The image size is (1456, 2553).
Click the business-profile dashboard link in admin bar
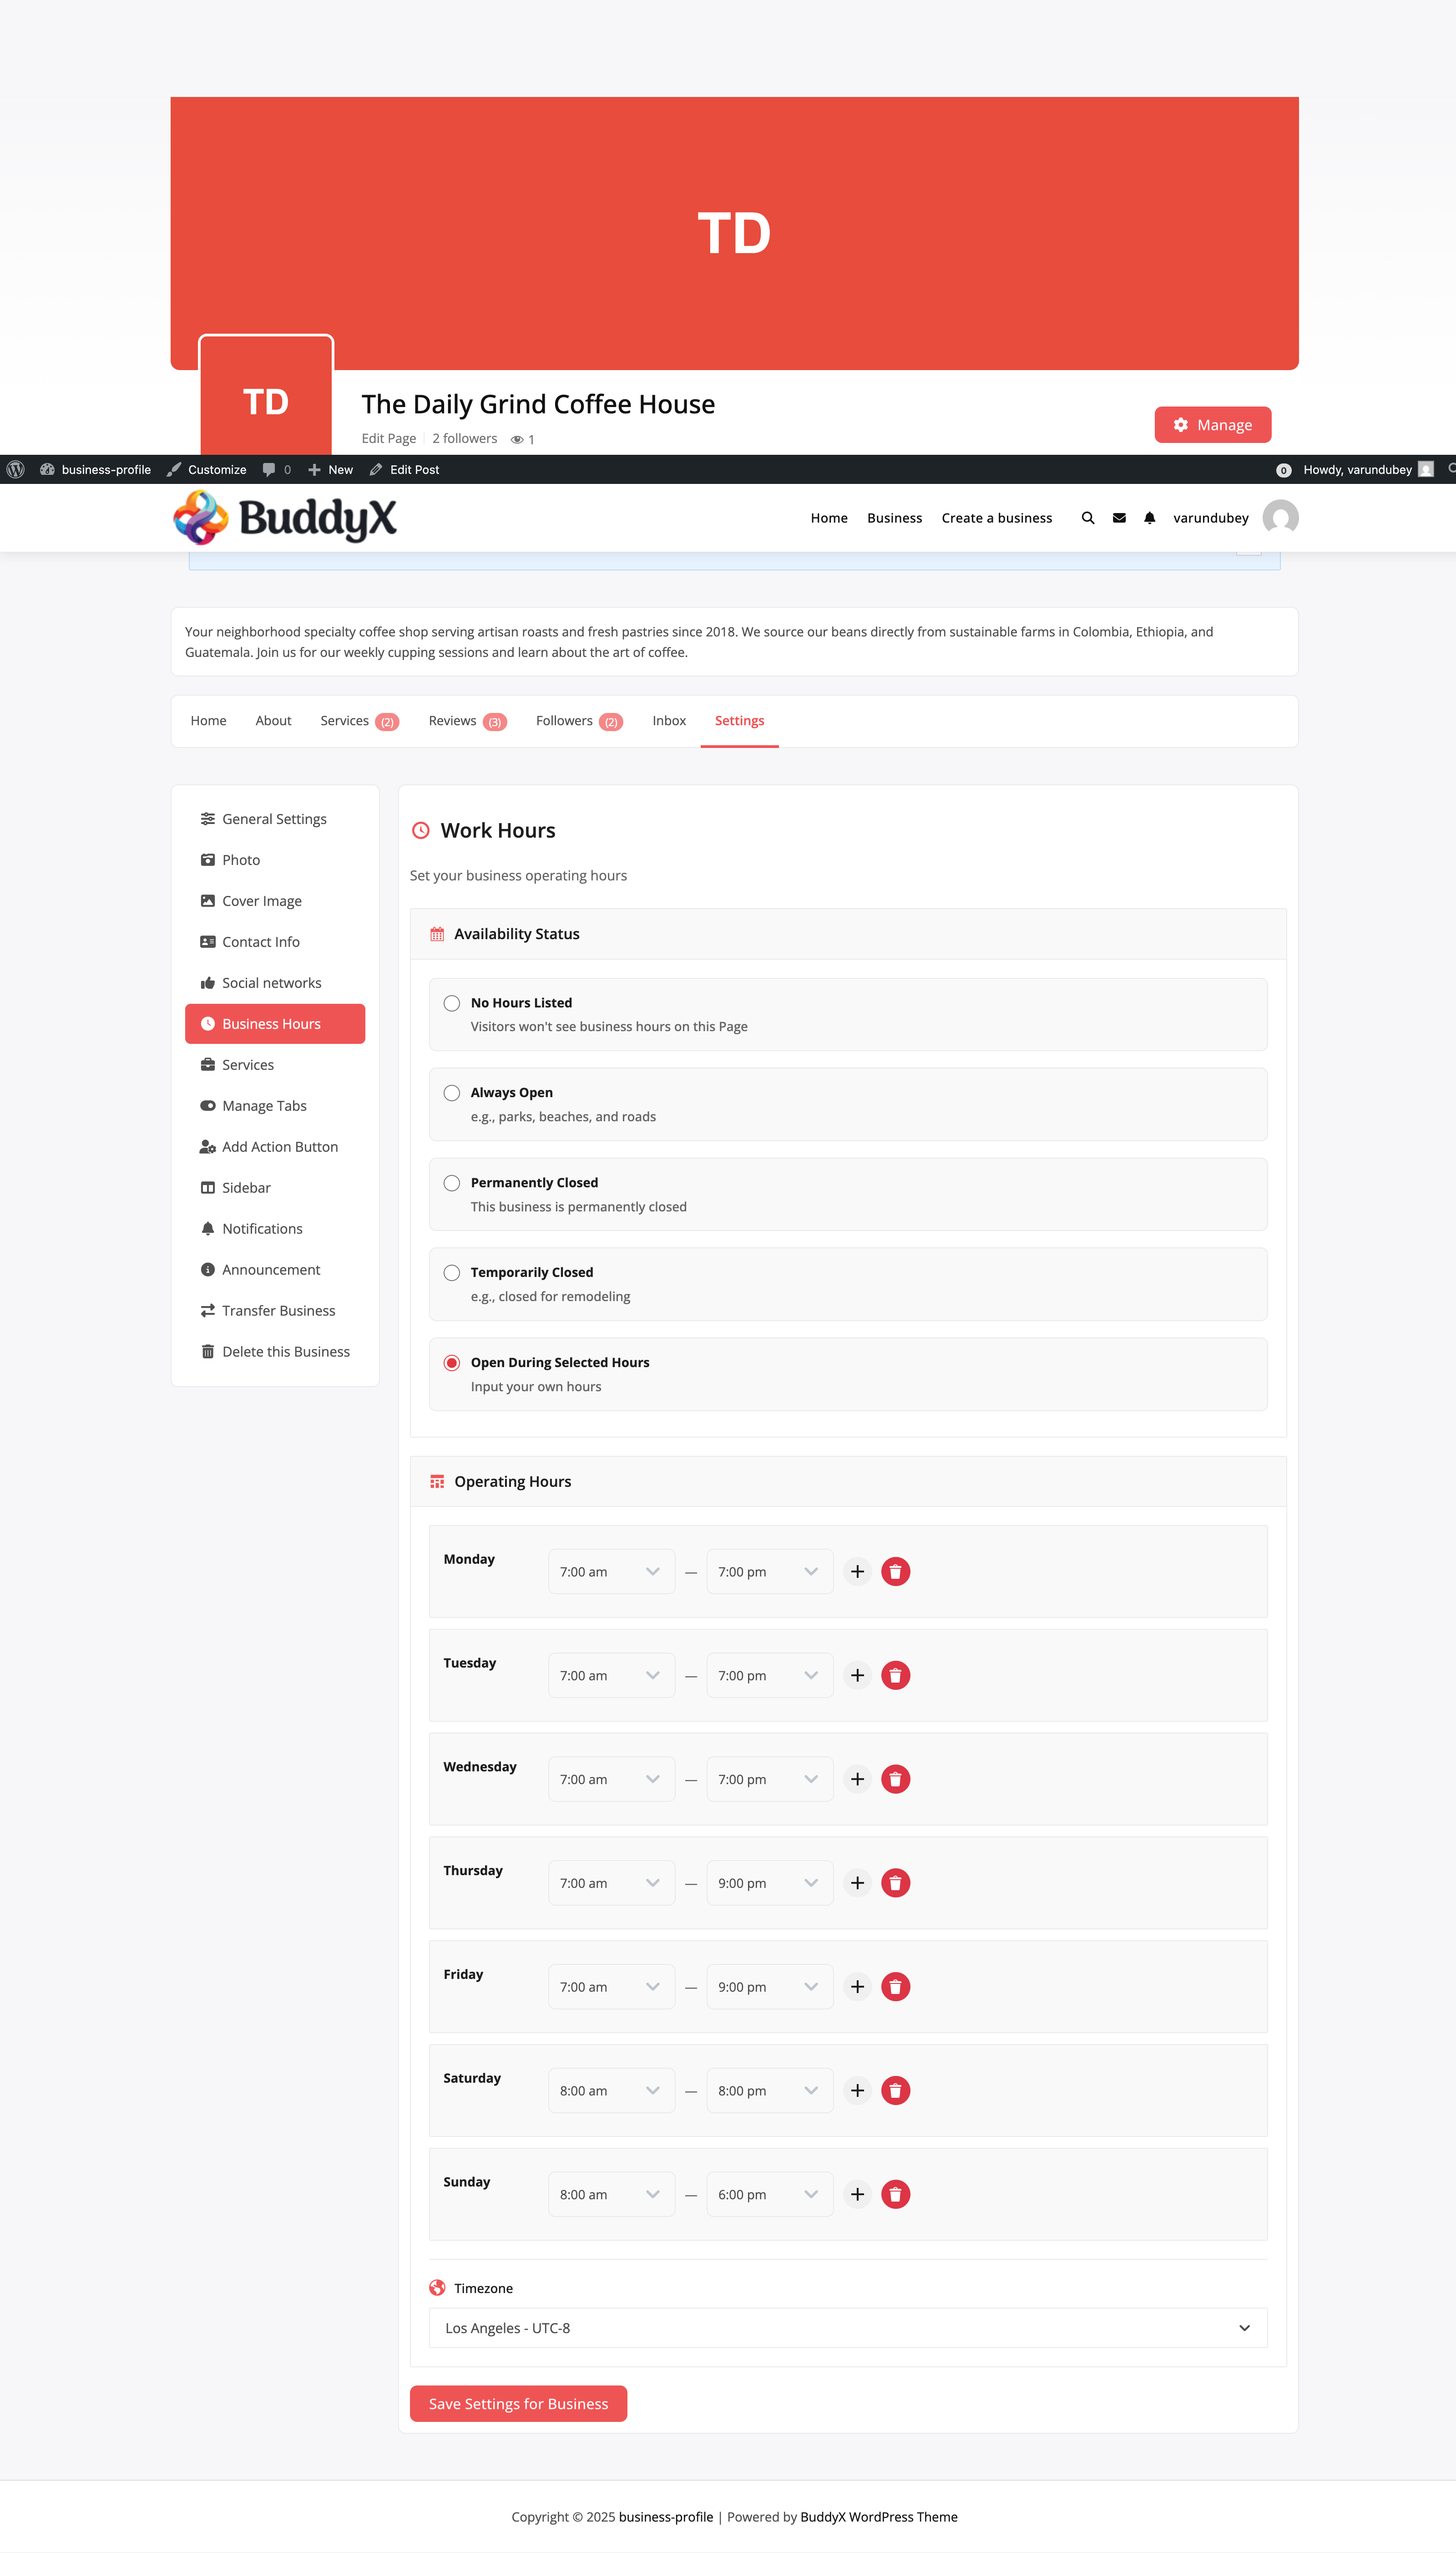click(x=95, y=469)
